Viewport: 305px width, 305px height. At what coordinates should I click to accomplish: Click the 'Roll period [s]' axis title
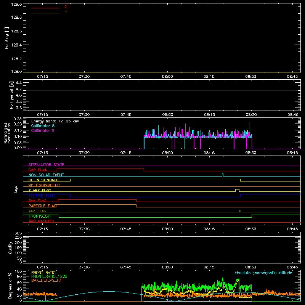pos(11,95)
